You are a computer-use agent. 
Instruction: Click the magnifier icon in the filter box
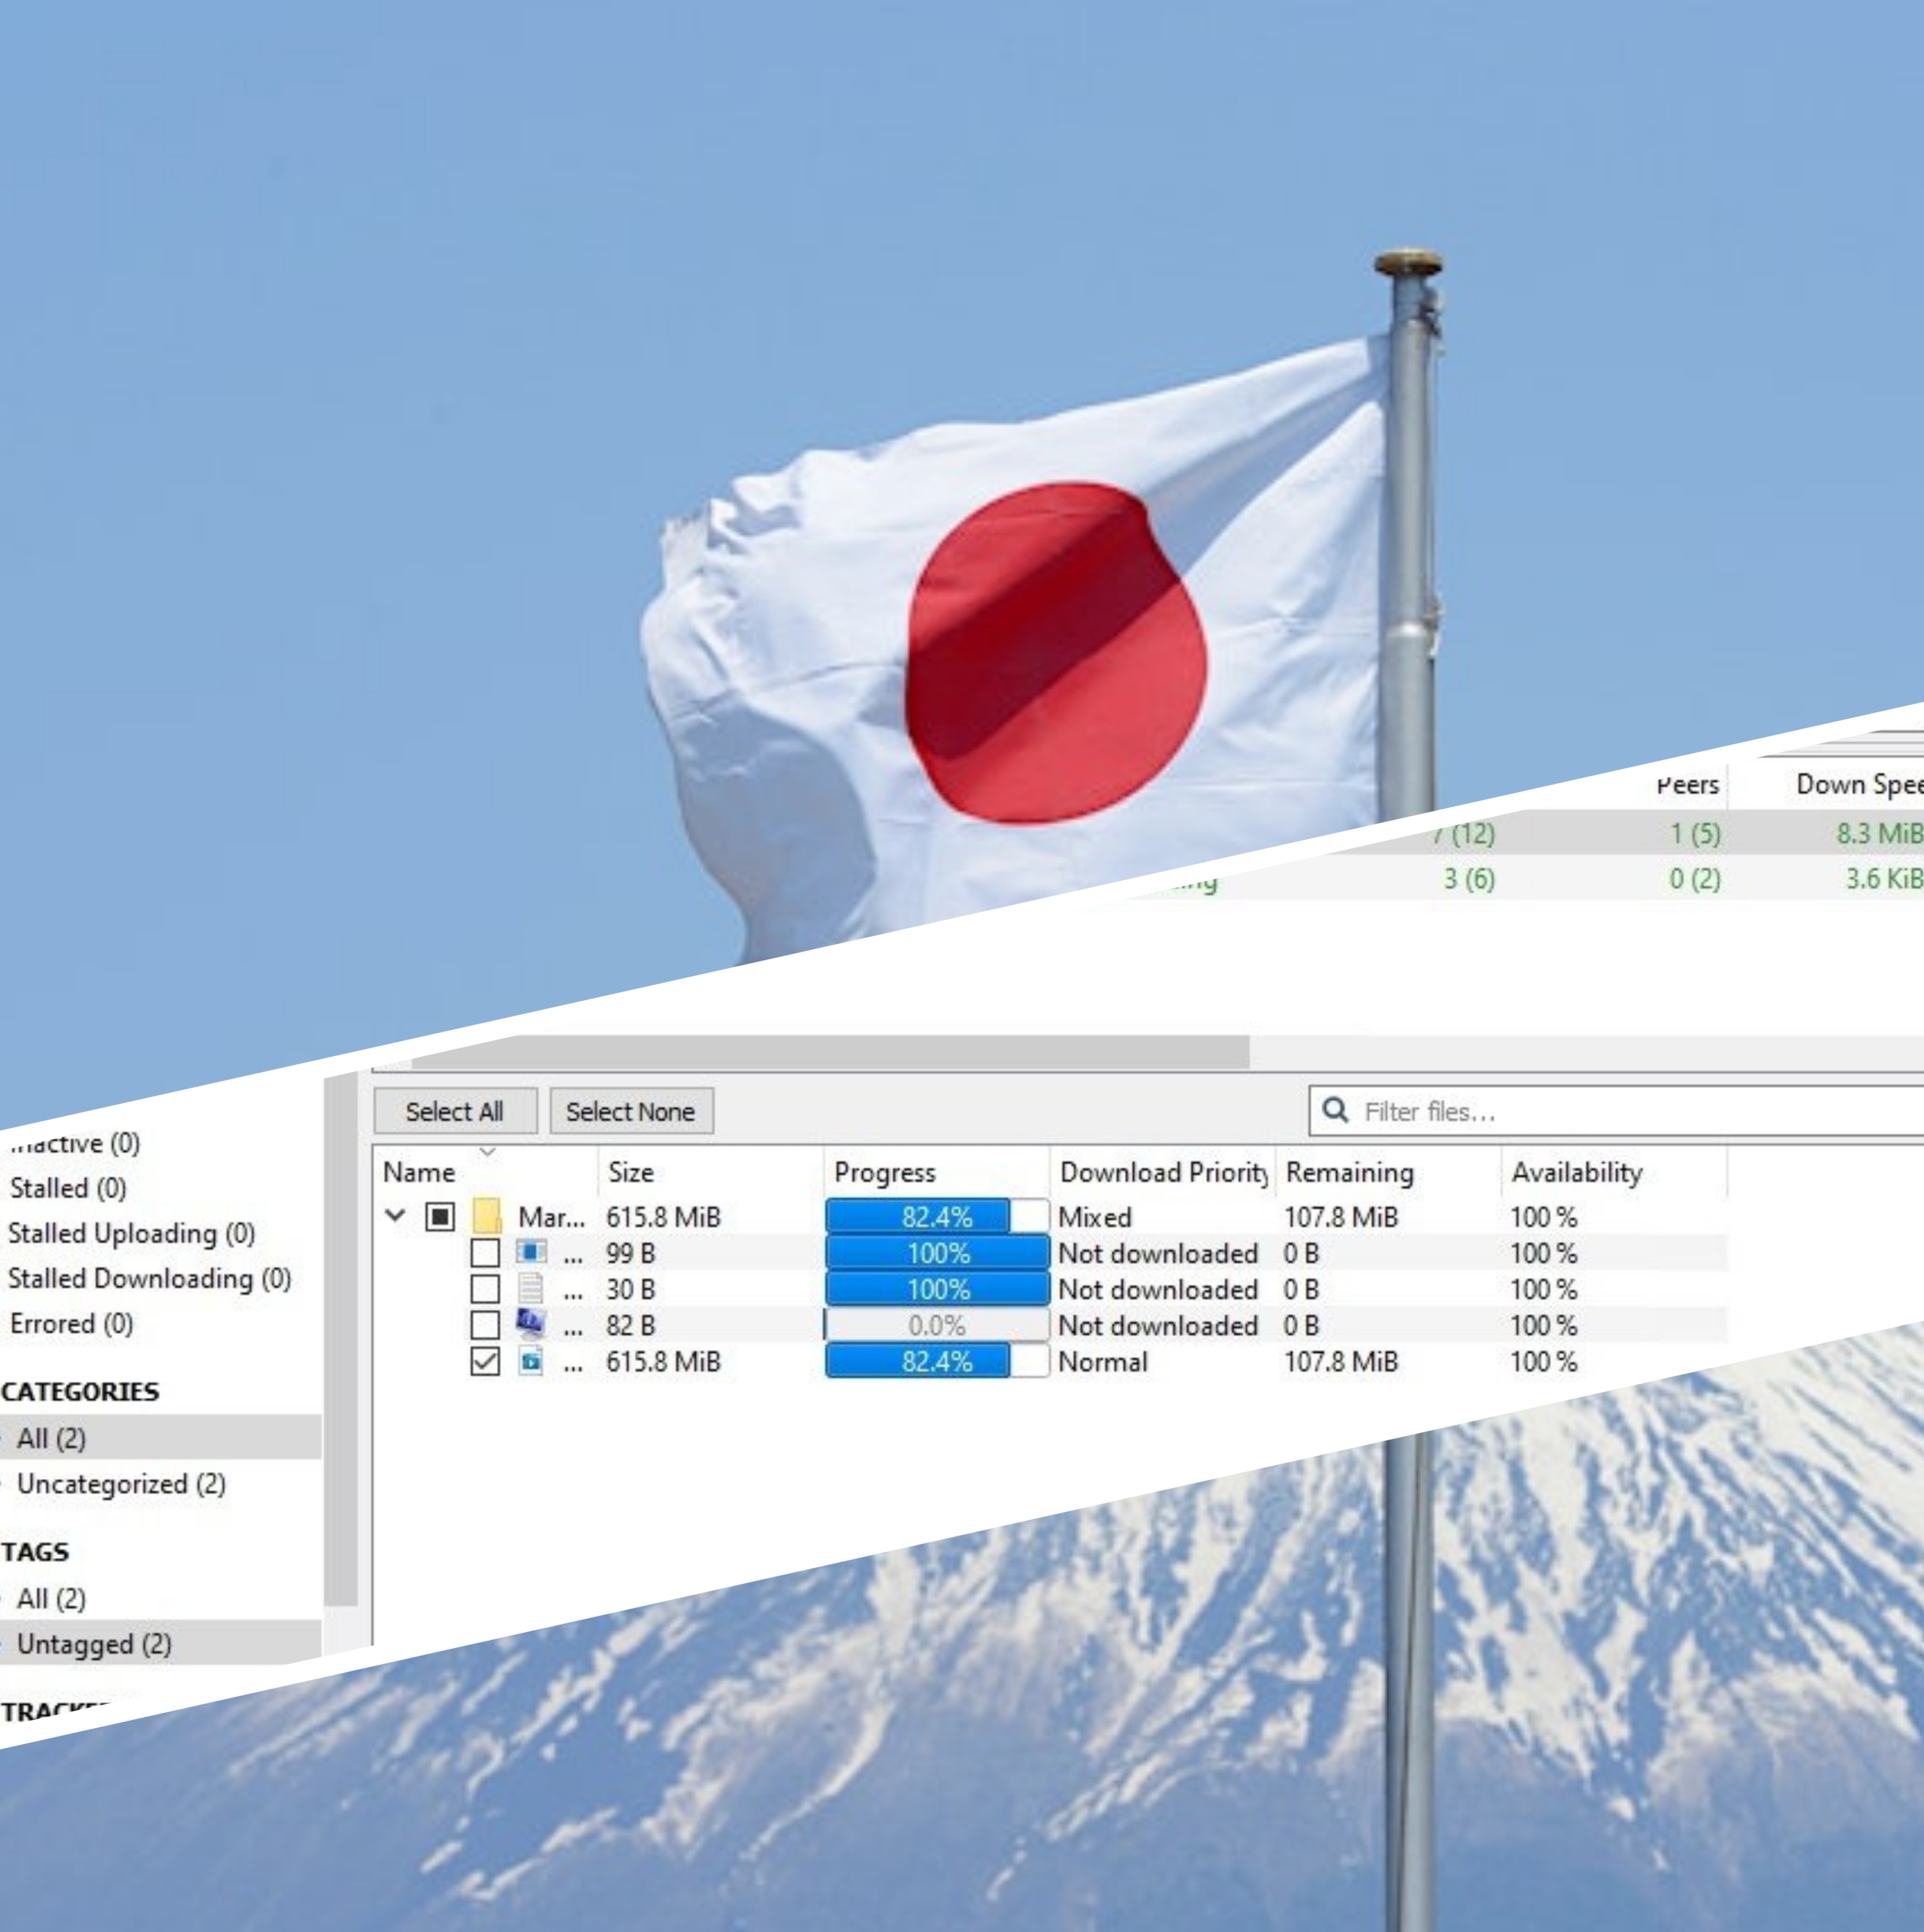tap(1335, 1110)
